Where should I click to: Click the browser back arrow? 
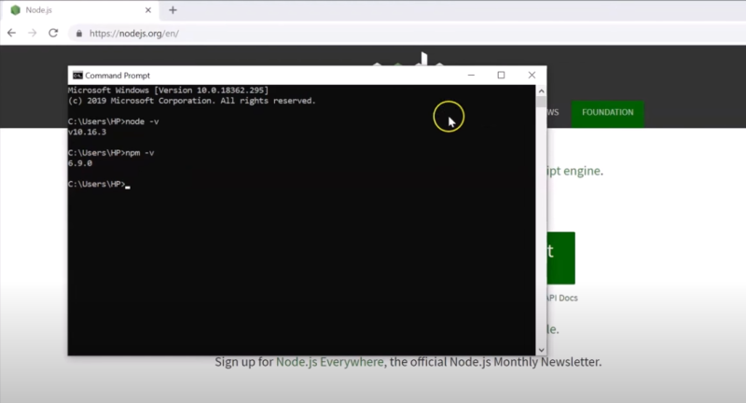pyautogui.click(x=12, y=33)
